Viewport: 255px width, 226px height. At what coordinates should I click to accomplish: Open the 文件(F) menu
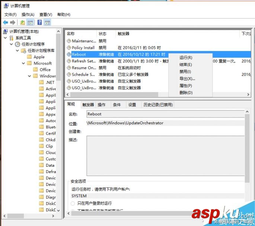(10, 15)
